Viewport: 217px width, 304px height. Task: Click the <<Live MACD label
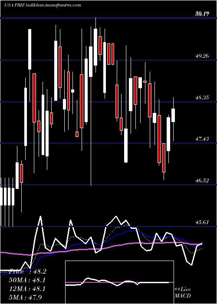click(x=183, y=292)
